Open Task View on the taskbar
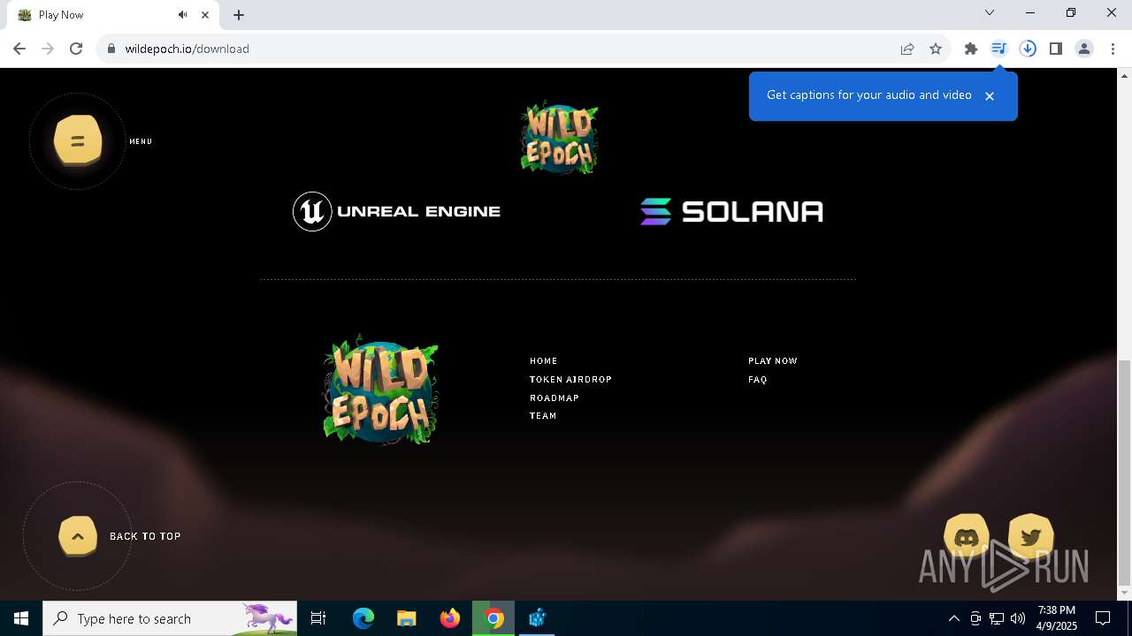Image resolution: width=1132 pixels, height=636 pixels. coord(318,618)
